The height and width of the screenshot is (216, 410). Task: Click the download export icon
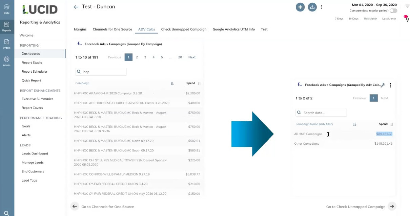pos(312,7)
